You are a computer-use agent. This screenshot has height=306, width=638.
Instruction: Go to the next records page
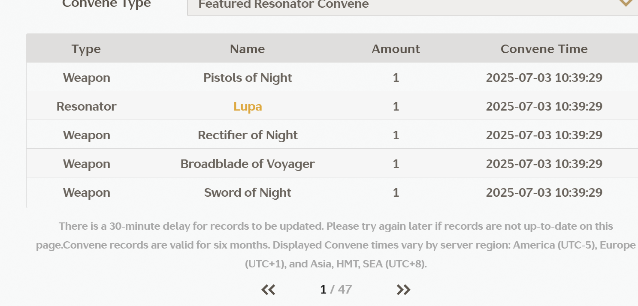coord(403,290)
